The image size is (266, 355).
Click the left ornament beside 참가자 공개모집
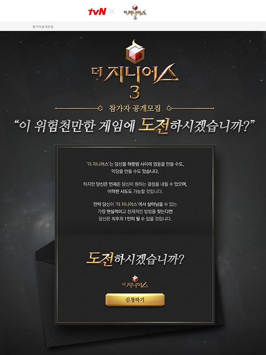pyautogui.click(x=79, y=108)
